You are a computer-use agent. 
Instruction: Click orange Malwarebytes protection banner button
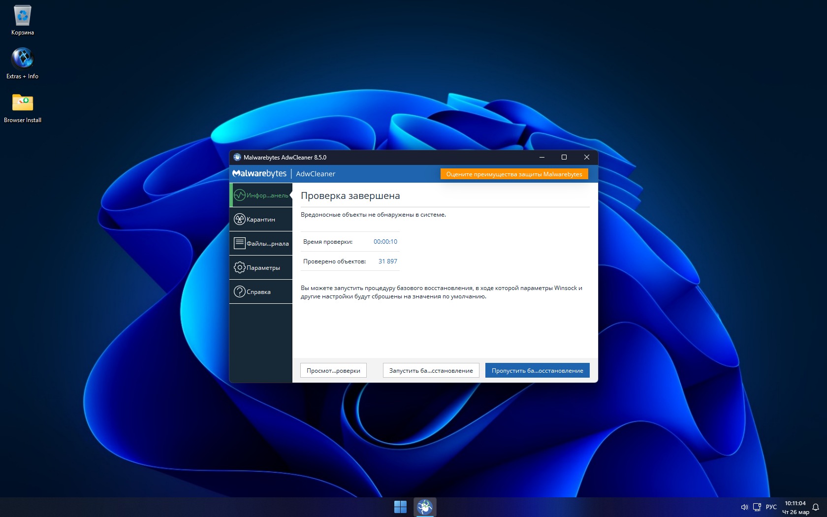(x=514, y=174)
